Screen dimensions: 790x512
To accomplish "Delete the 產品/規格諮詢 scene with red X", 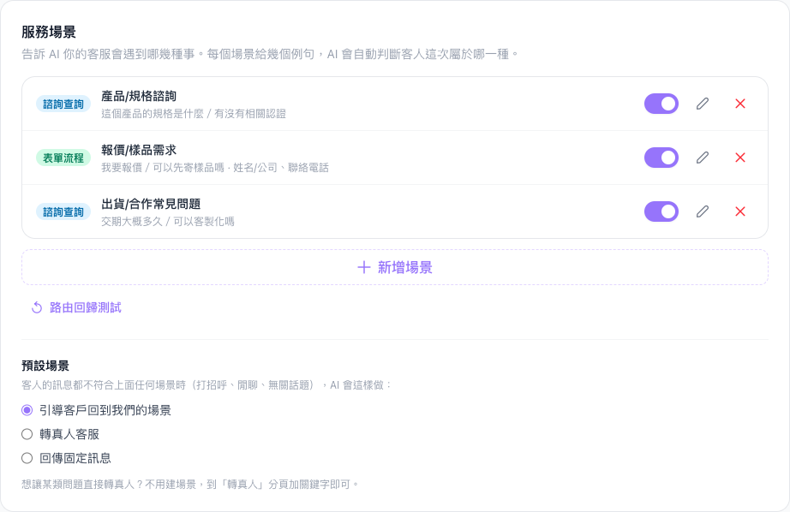I will point(740,104).
